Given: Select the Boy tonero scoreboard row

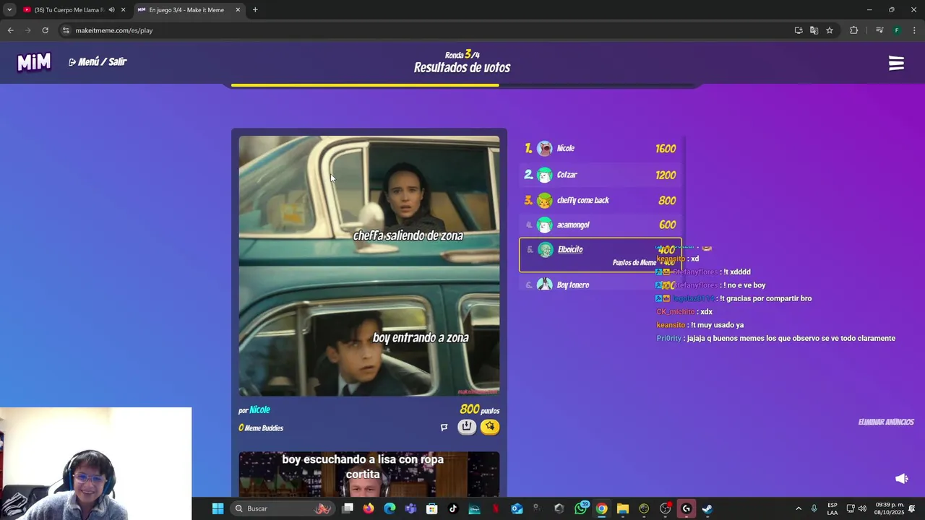Looking at the screenshot, I should point(600,285).
